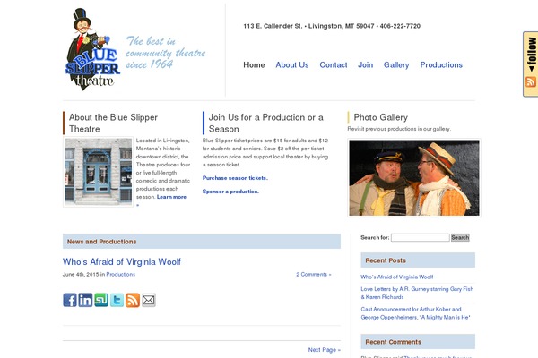
Task: Share post on Facebook icon
Action: 70,300
